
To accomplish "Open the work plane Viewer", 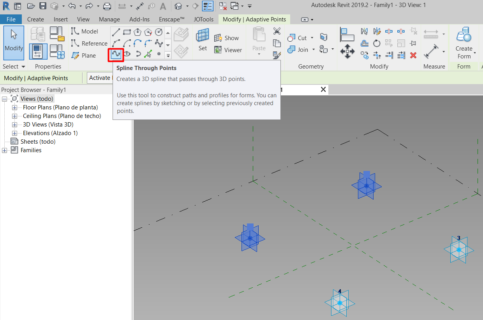I will pyautogui.click(x=228, y=50).
